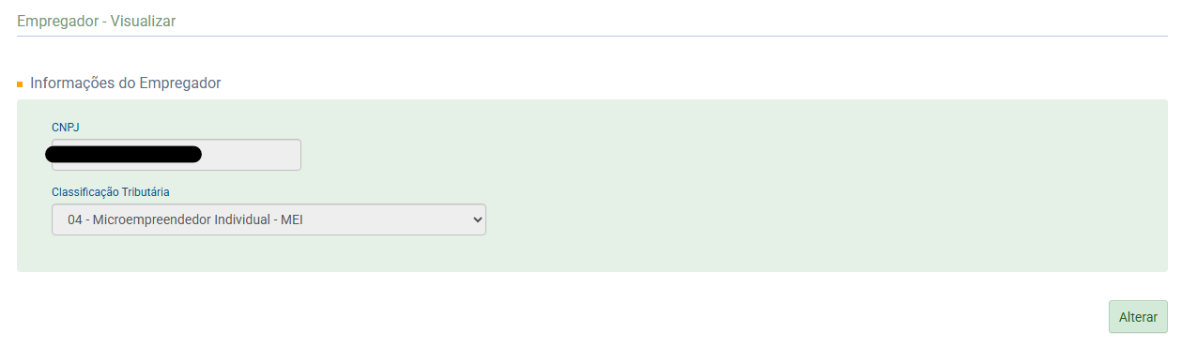The height and width of the screenshot is (363, 1182).
Task: Open the Classificação Tributária dropdown
Action: 269,219
